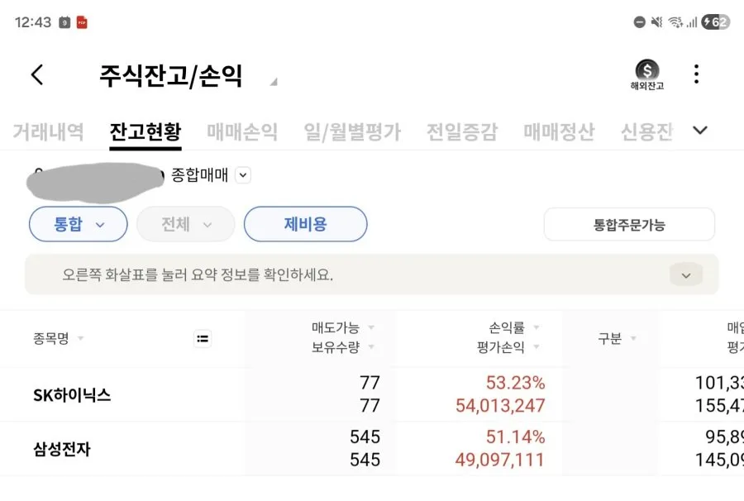Tap the do-not-disturb status icon
The width and height of the screenshot is (744, 501).
639,21
